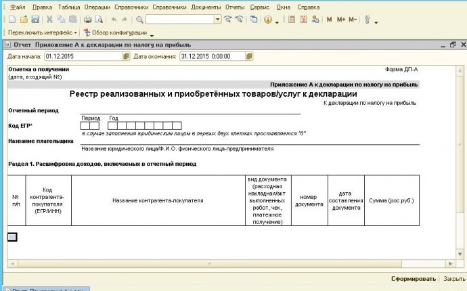This screenshot has height=291, width=467.
Task: Click the Redo arrow icon
Action: click(x=125, y=20)
